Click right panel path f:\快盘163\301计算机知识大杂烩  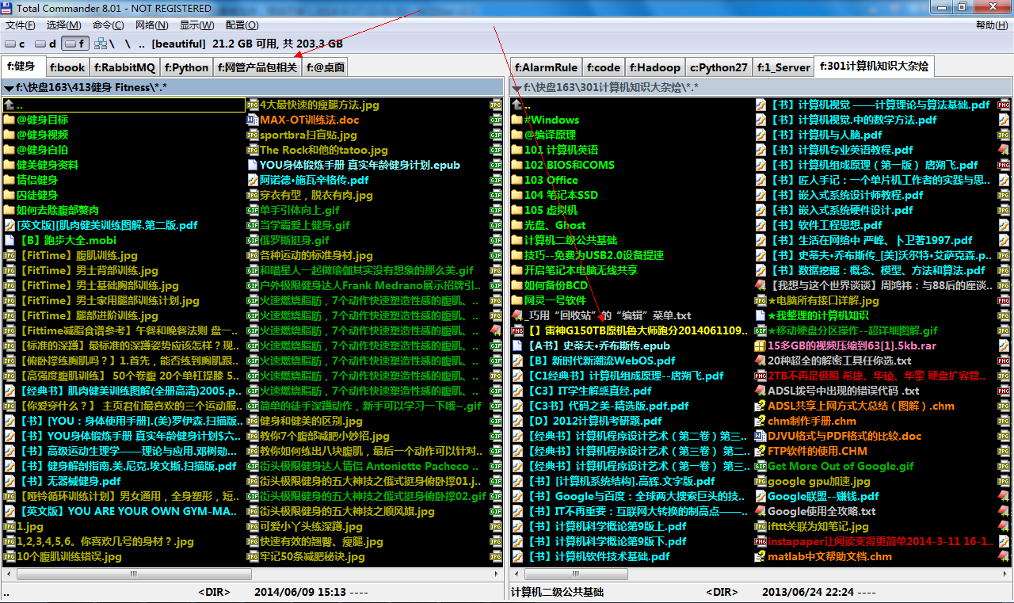point(612,87)
